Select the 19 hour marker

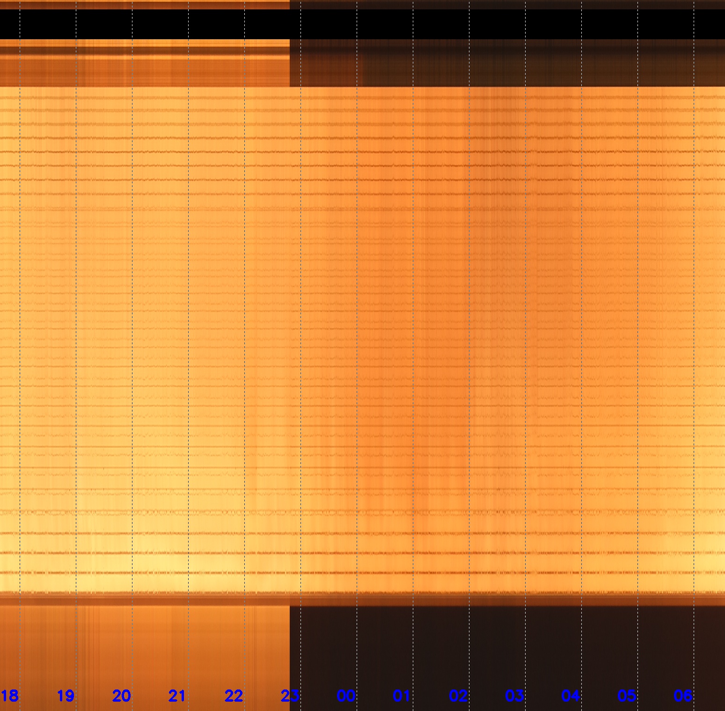point(66,696)
